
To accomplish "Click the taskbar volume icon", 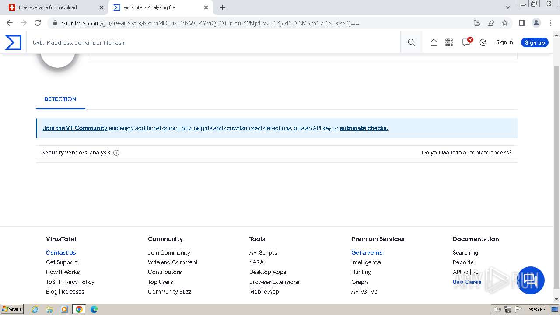I will (x=497, y=309).
